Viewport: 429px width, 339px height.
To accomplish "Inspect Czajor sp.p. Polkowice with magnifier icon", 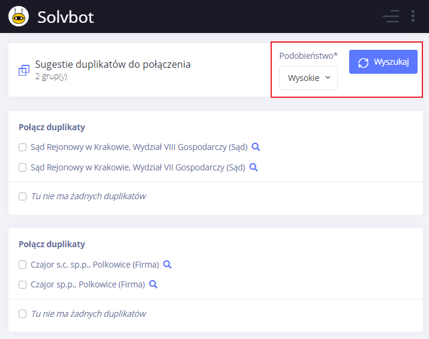I will coord(153,284).
